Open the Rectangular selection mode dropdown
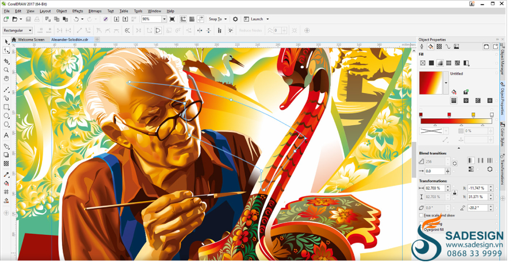Image resolution: width=512 pixels, height=267 pixels. tap(30, 30)
